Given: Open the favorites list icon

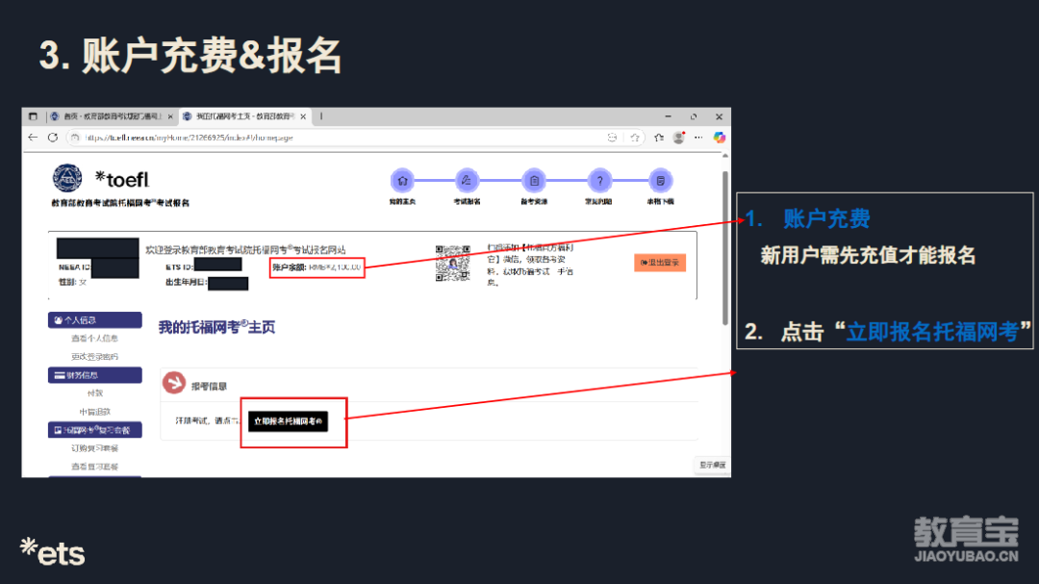Looking at the screenshot, I should (x=659, y=138).
